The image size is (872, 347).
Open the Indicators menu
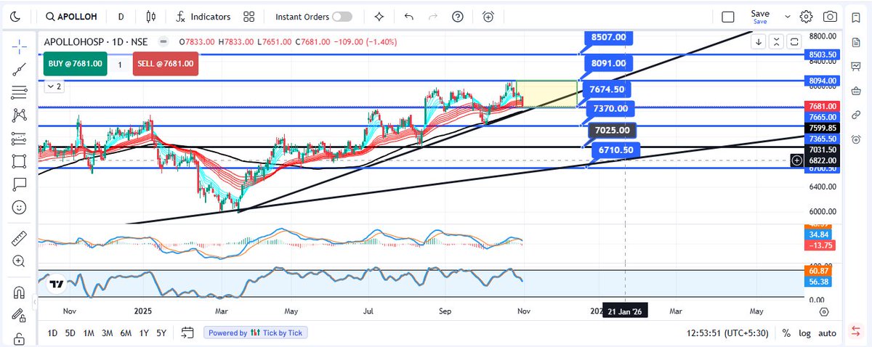click(x=203, y=16)
